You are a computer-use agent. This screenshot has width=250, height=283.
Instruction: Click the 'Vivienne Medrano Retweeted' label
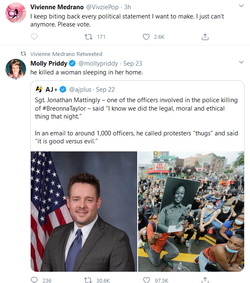click(66, 54)
